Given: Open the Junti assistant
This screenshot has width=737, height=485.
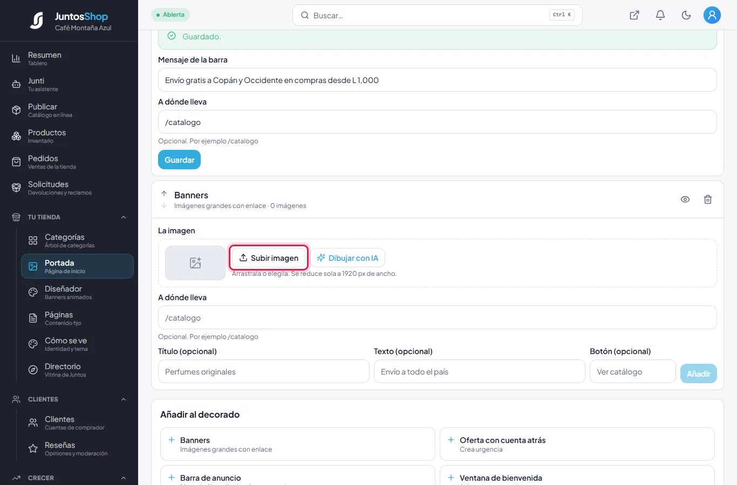Looking at the screenshot, I should pos(69,84).
